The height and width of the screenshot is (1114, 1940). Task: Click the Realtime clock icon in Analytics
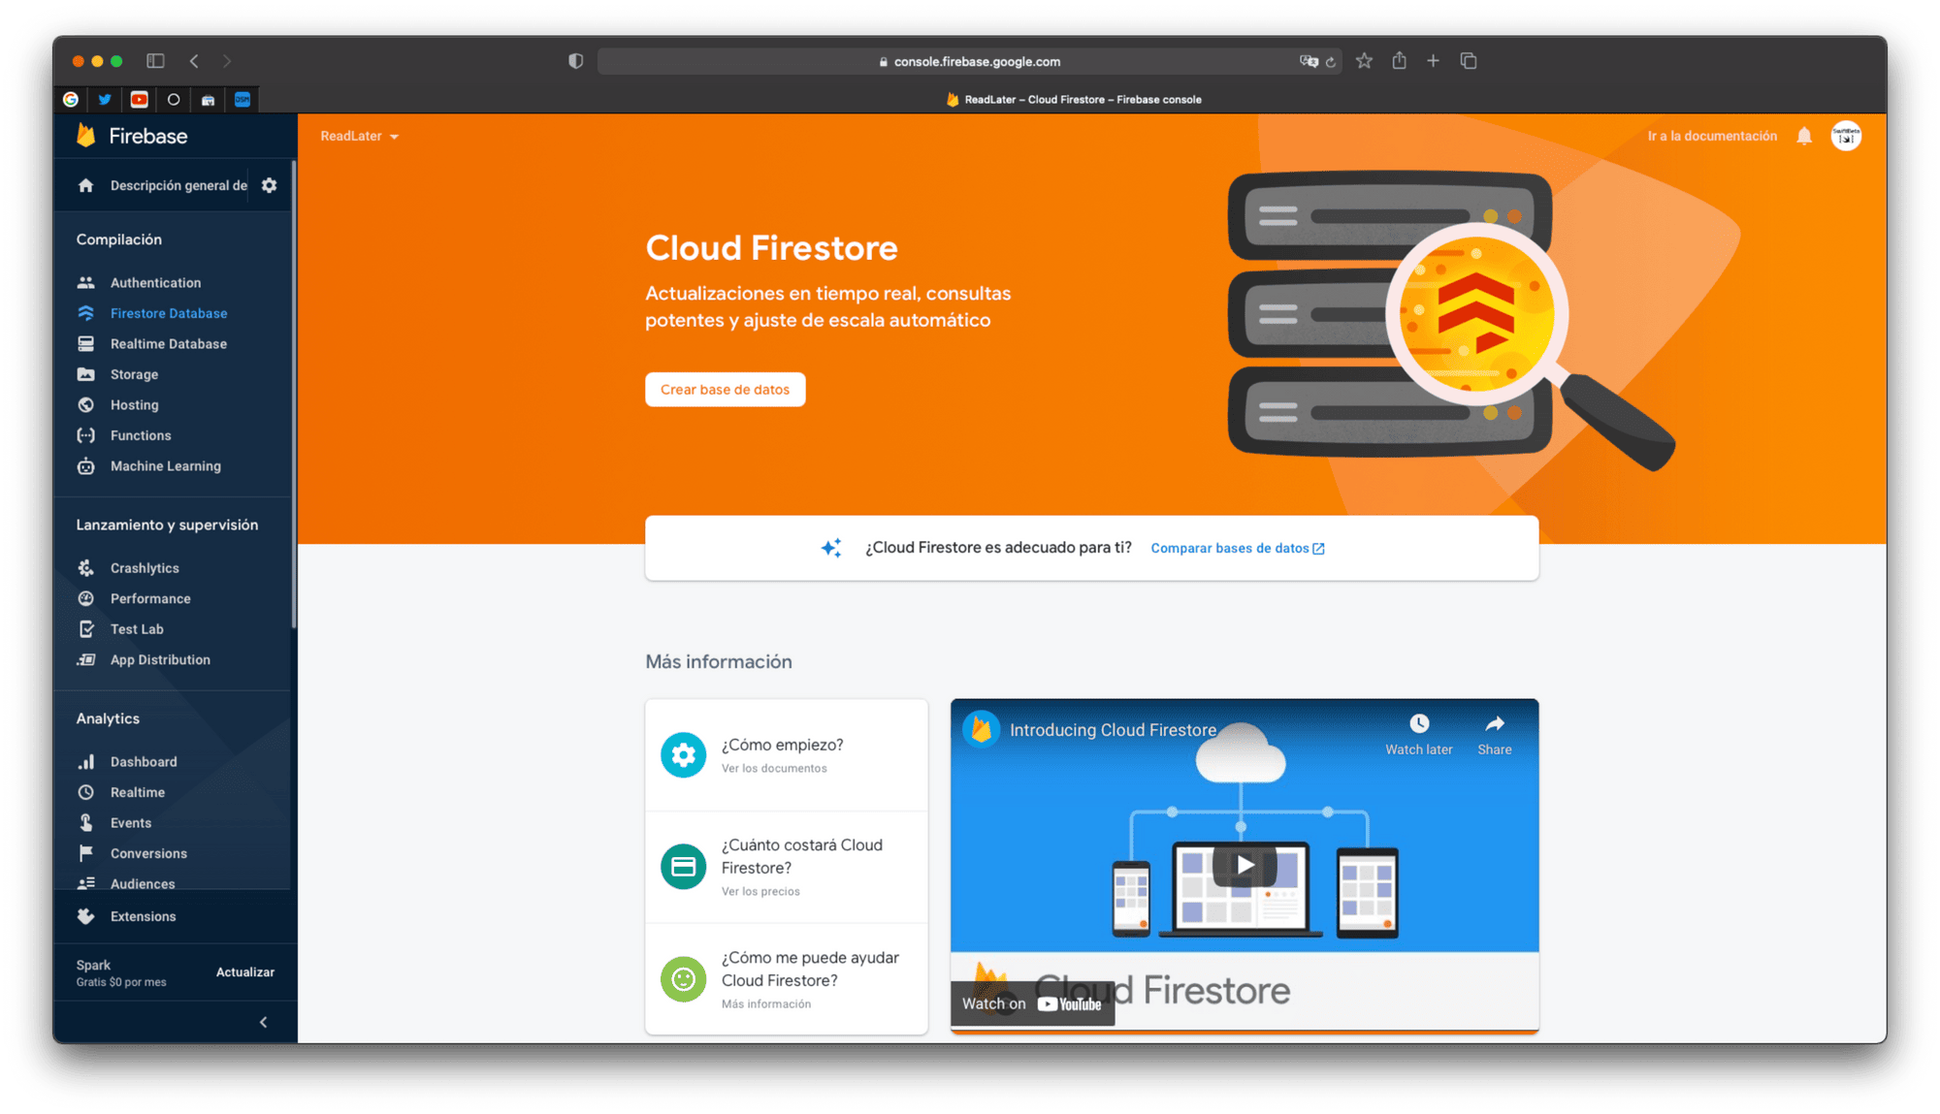click(85, 792)
